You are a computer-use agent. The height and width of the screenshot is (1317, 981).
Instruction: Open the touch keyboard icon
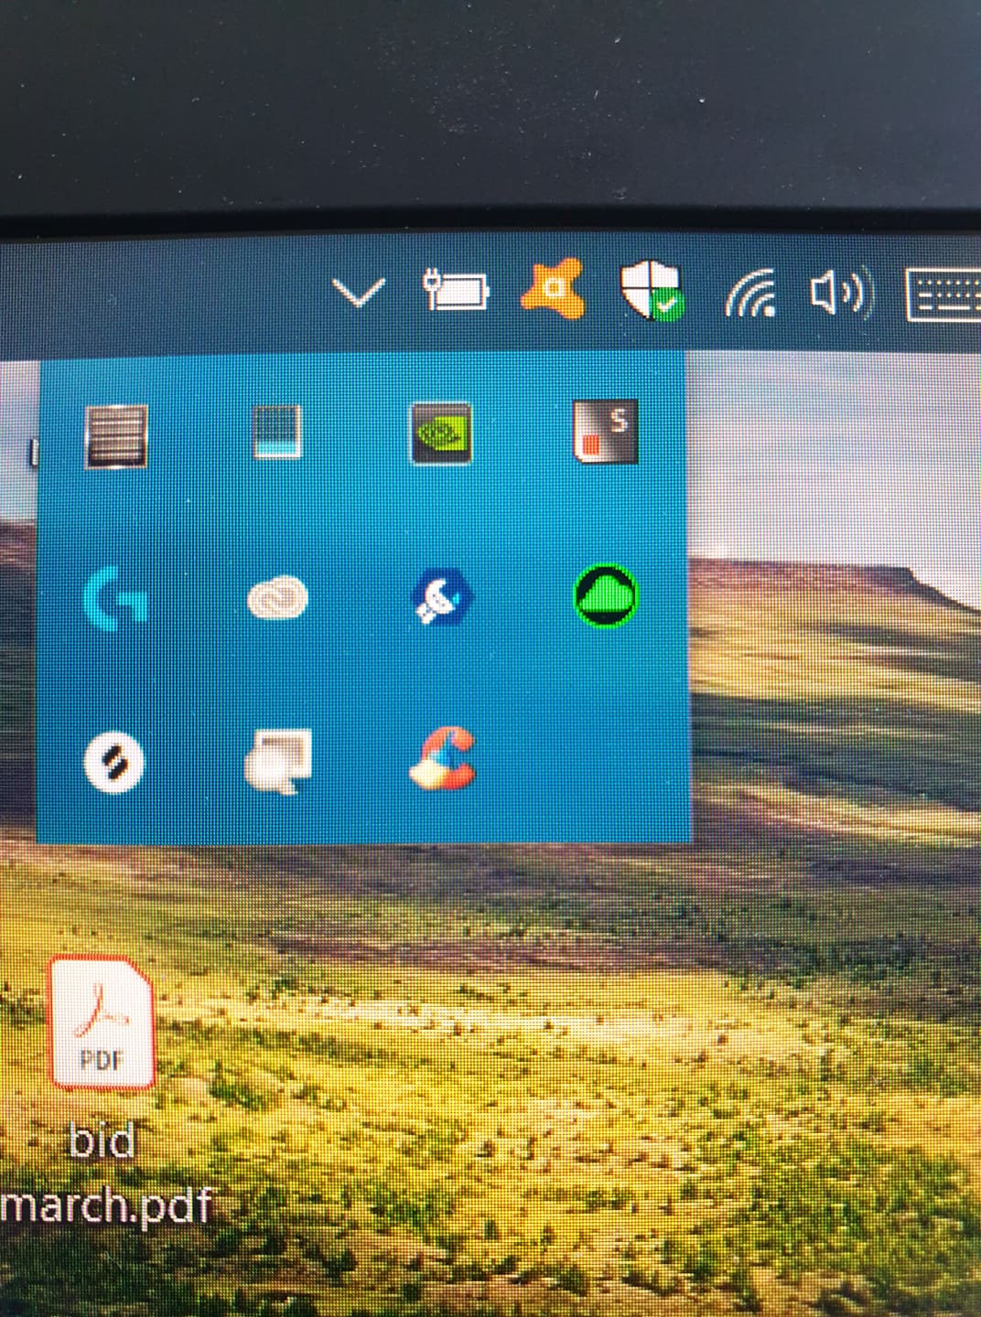click(x=943, y=294)
